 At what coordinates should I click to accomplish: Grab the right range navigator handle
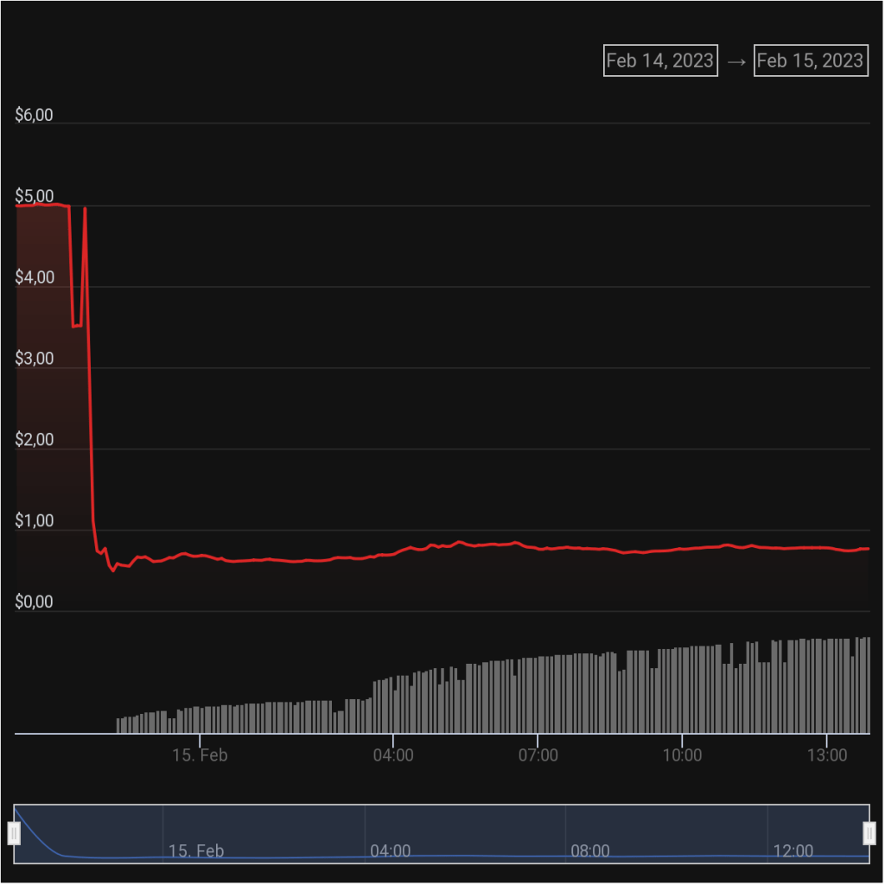tap(869, 834)
